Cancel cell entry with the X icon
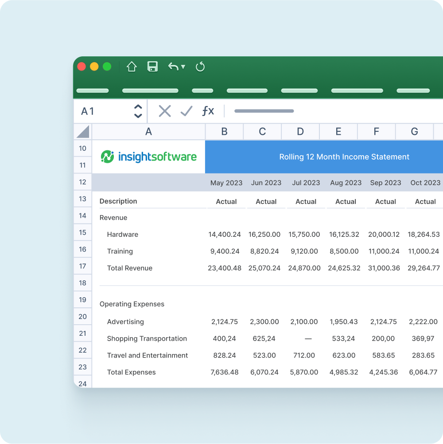Viewport: 443px width, 444px height. pyautogui.click(x=164, y=111)
